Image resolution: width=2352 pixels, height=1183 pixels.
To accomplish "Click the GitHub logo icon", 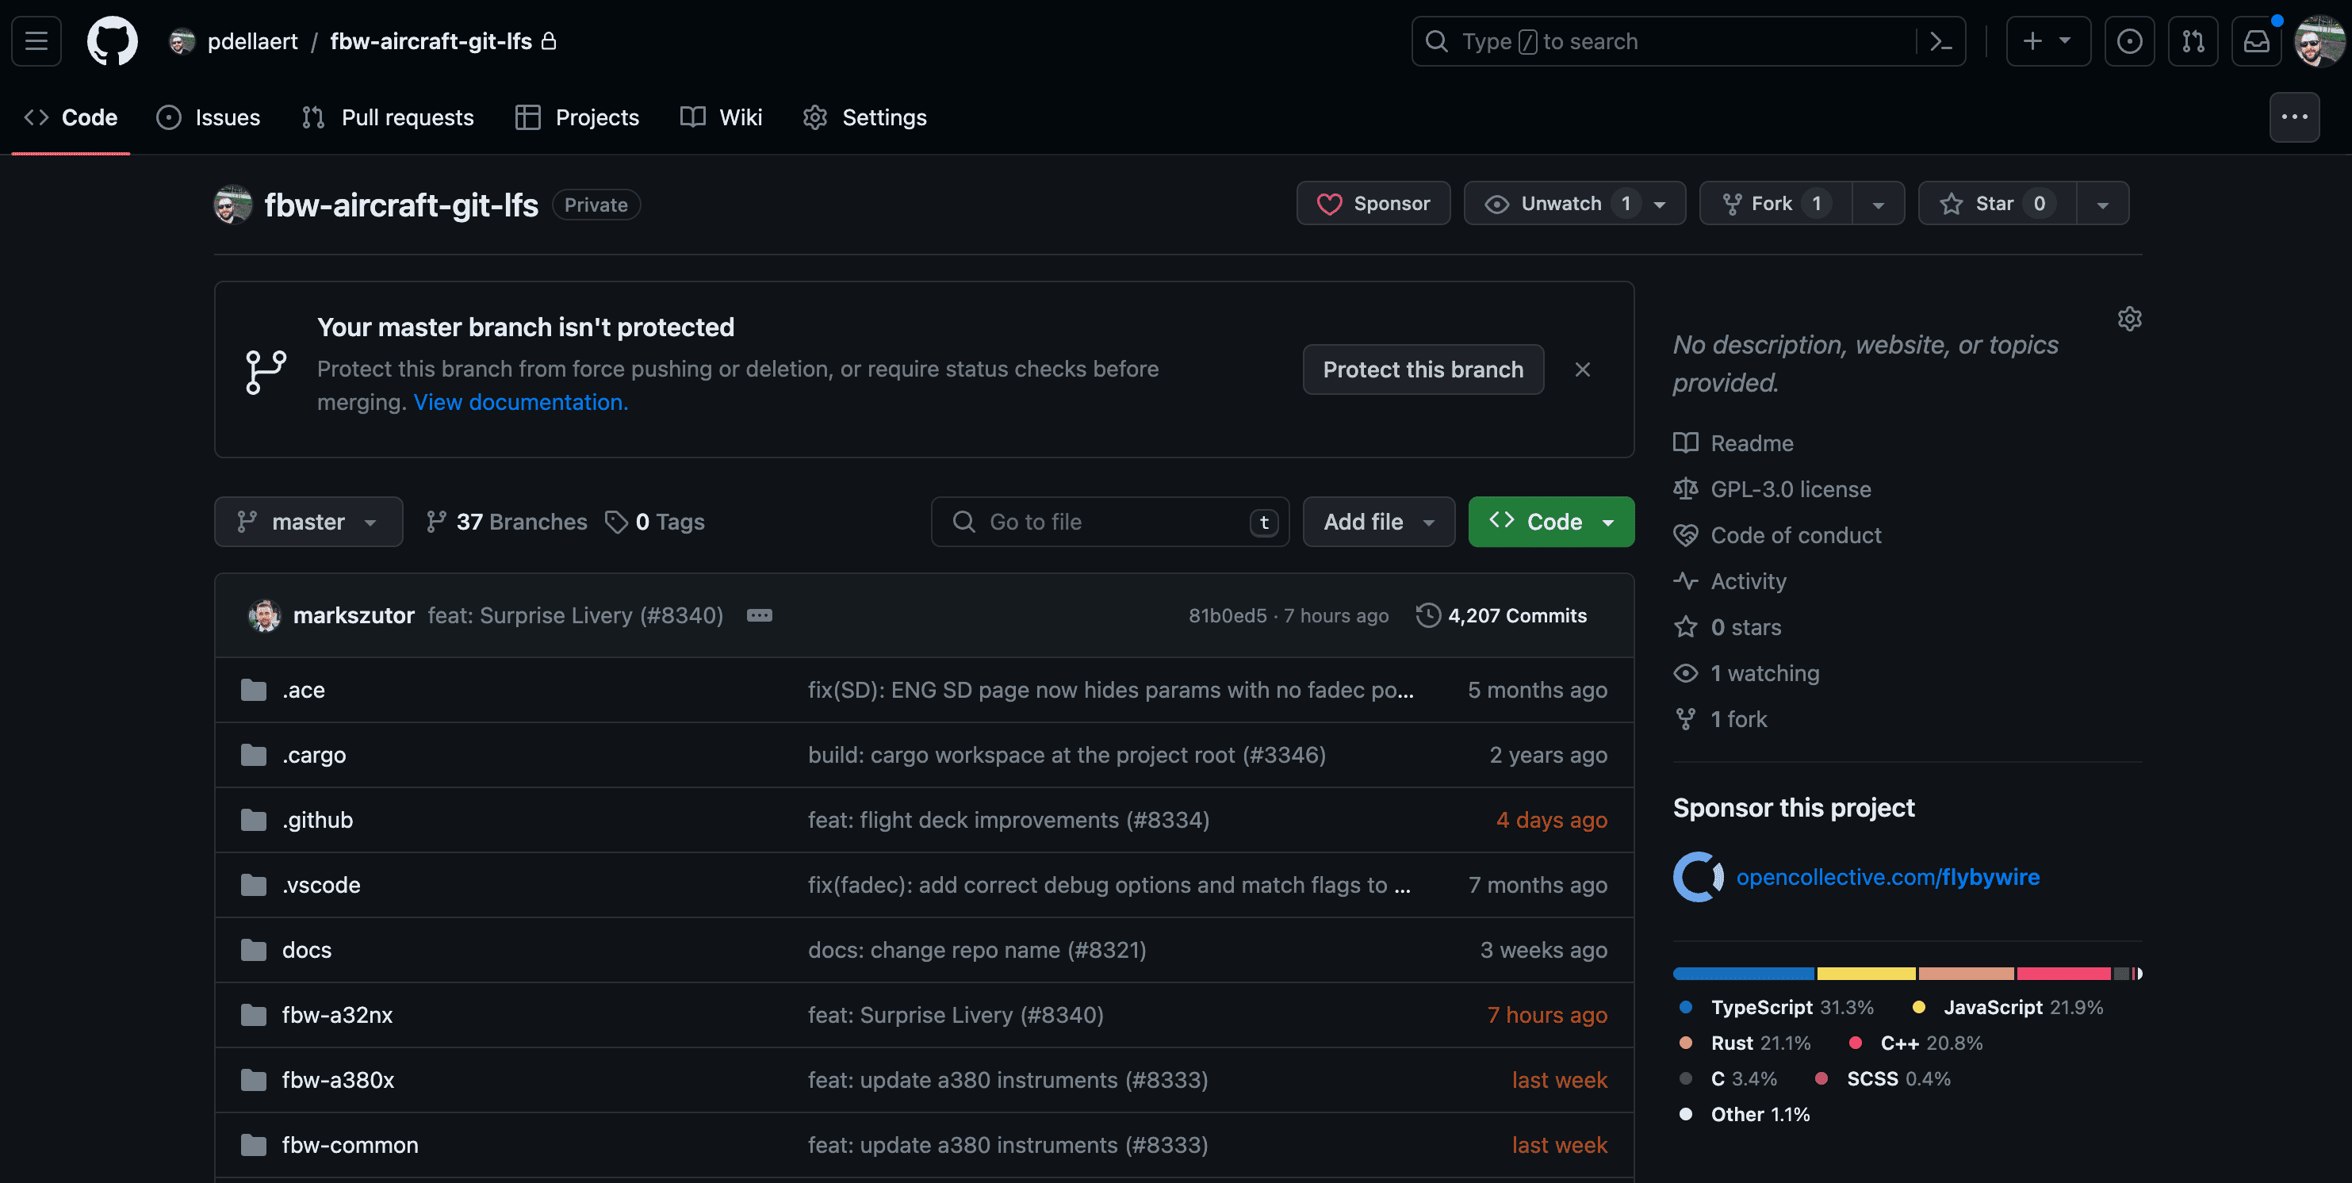I will pos(111,41).
